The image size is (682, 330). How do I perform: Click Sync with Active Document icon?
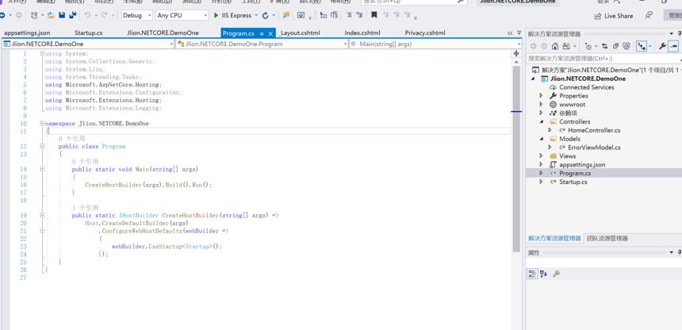tap(604, 46)
